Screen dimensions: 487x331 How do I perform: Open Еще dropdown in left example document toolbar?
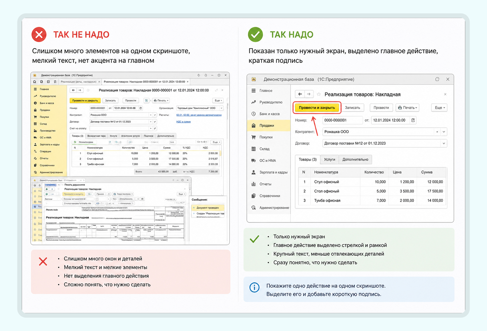click(218, 100)
